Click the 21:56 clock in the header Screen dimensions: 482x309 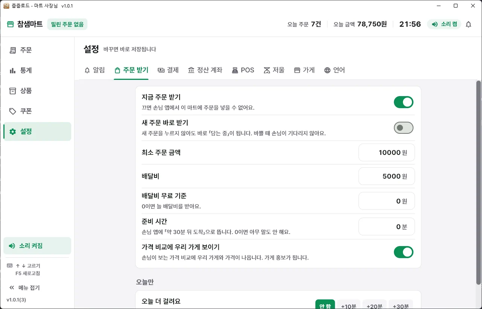pos(410,24)
